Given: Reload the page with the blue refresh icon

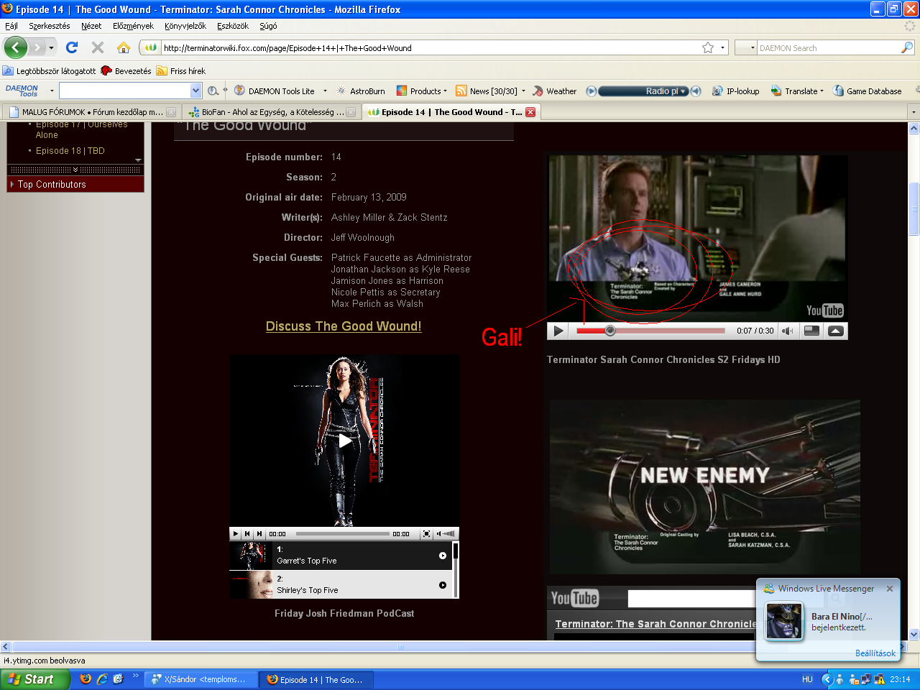Looking at the screenshot, I should pos(71,47).
